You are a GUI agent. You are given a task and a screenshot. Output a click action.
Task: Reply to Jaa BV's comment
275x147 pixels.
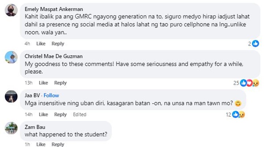[60, 115]
